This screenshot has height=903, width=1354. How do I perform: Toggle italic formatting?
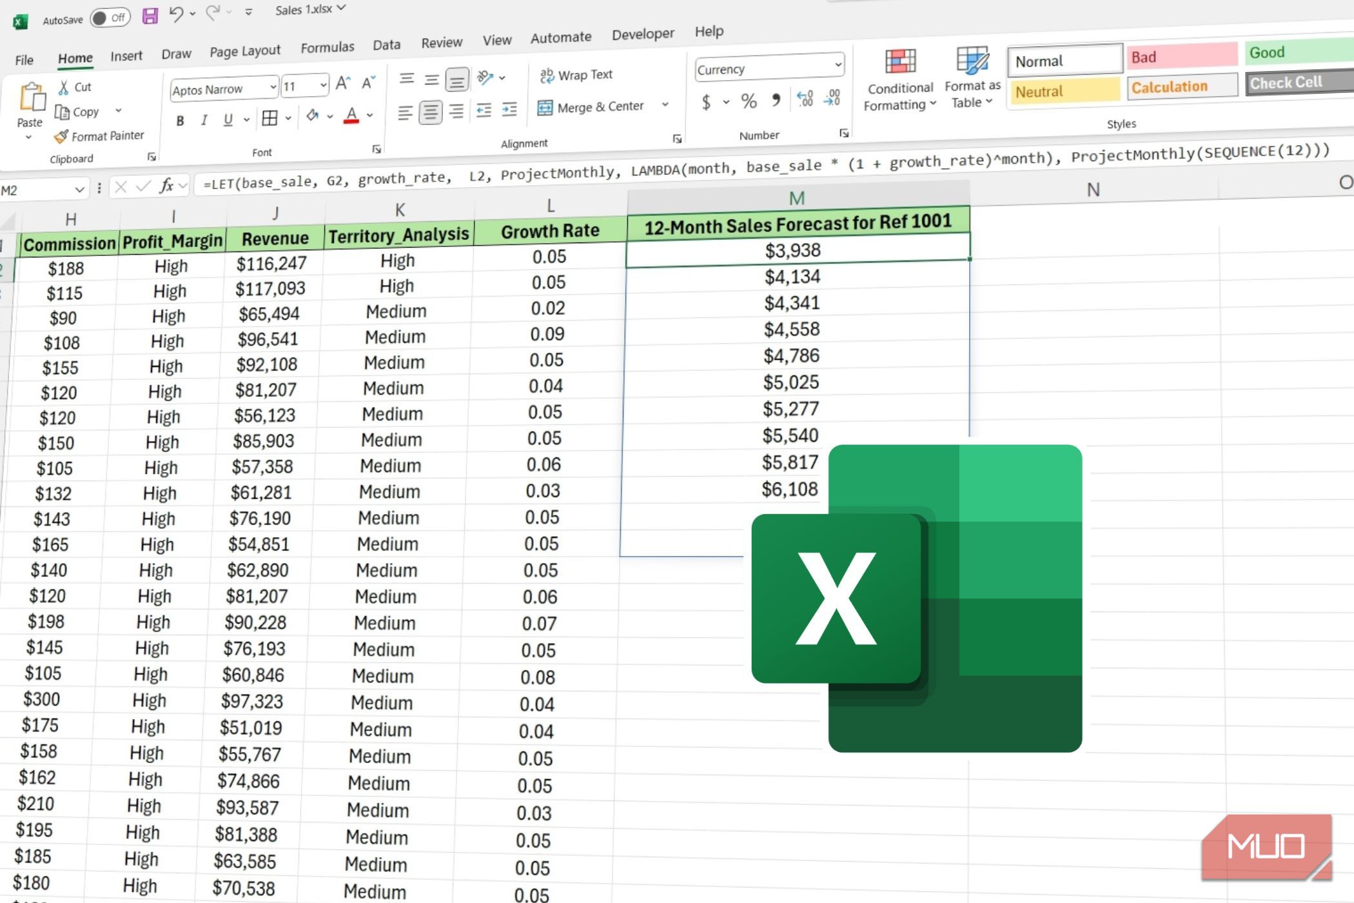coord(204,120)
